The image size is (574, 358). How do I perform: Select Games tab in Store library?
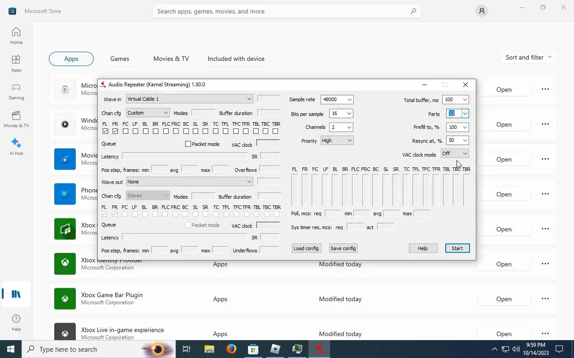pos(120,59)
